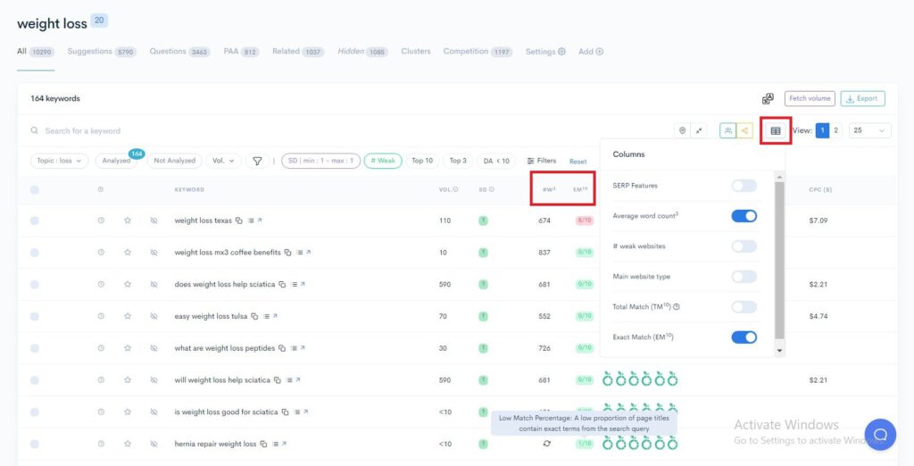Disable Exact Match column toggle
914x466 pixels.
(744, 337)
